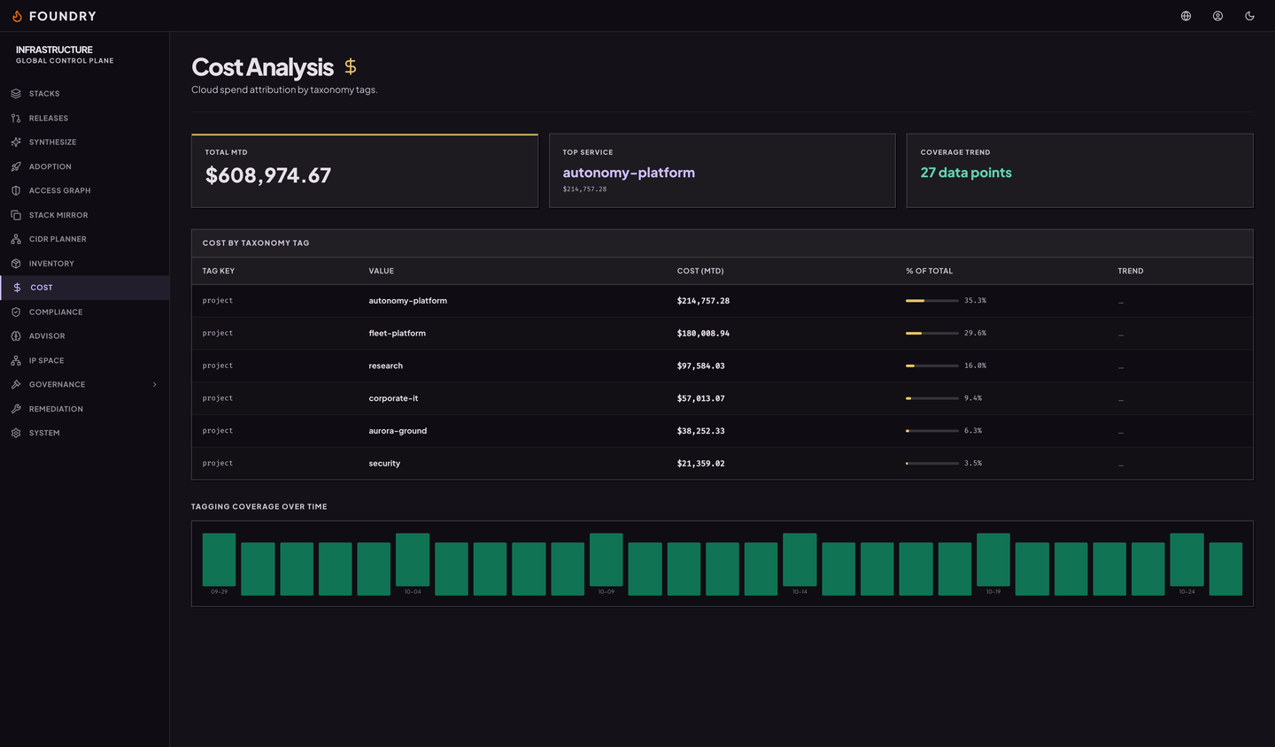Click the Governance gavel icon
Image resolution: width=1275 pixels, height=747 pixels.
(x=16, y=384)
